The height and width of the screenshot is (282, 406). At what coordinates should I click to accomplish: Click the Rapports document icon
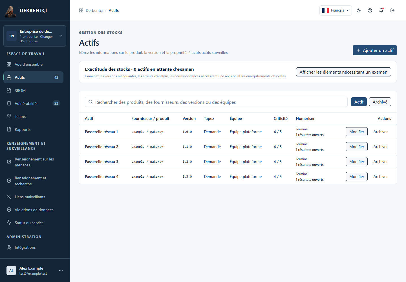pyautogui.click(x=9, y=129)
